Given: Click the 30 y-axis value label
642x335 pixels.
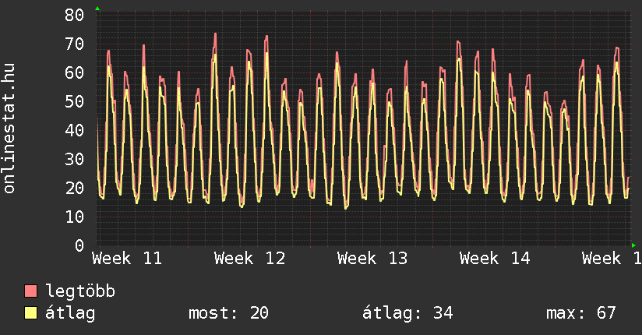Looking at the screenshot, I should click(x=74, y=160).
